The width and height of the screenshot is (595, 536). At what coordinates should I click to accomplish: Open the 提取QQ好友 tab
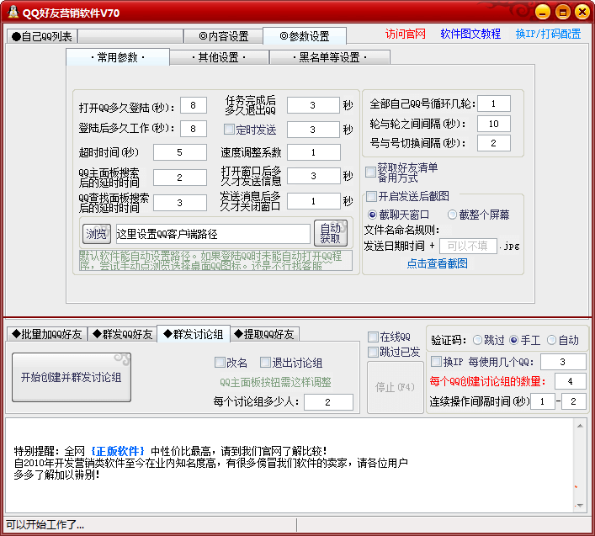click(x=265, y=334)
